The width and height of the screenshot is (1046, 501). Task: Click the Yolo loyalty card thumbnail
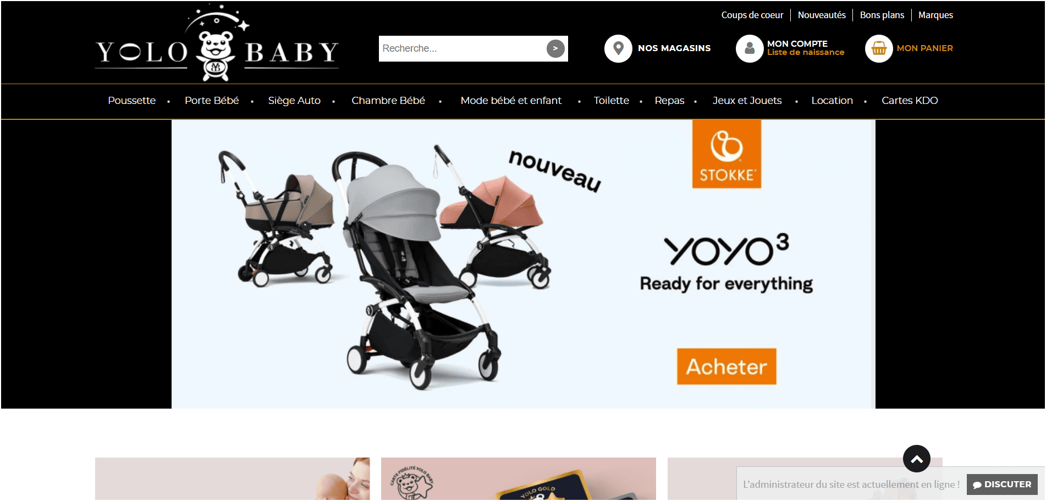coord(519,479)
